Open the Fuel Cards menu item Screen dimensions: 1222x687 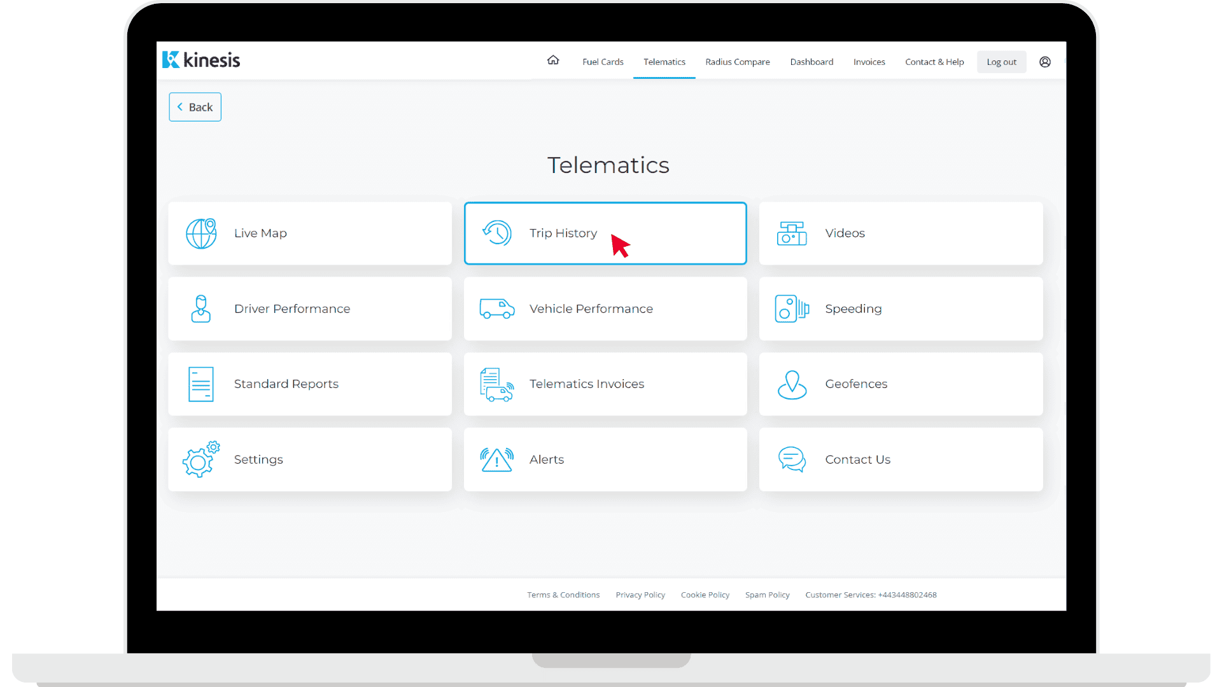(x=602, y=62)
